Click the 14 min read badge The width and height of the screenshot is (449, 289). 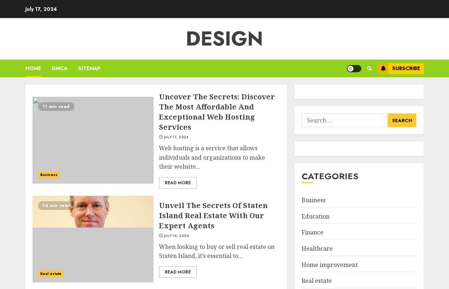(x=56, y=206)
